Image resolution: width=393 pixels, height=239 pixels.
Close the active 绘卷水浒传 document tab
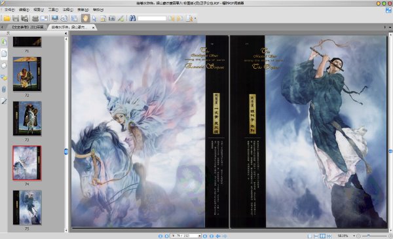(93, 28)
